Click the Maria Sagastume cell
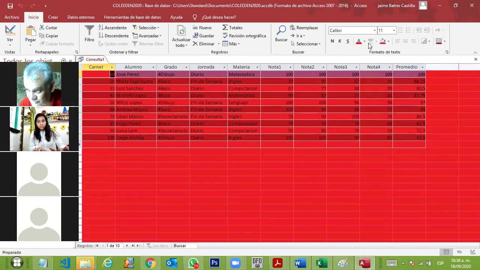The height and width of the screenshot is (270, 480). click(x=136, y=81)
